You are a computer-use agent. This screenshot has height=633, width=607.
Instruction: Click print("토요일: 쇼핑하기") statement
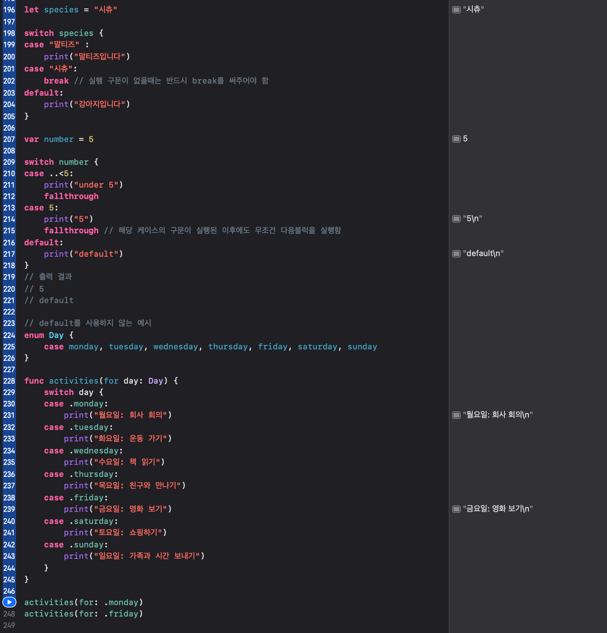tap(115, 533)
